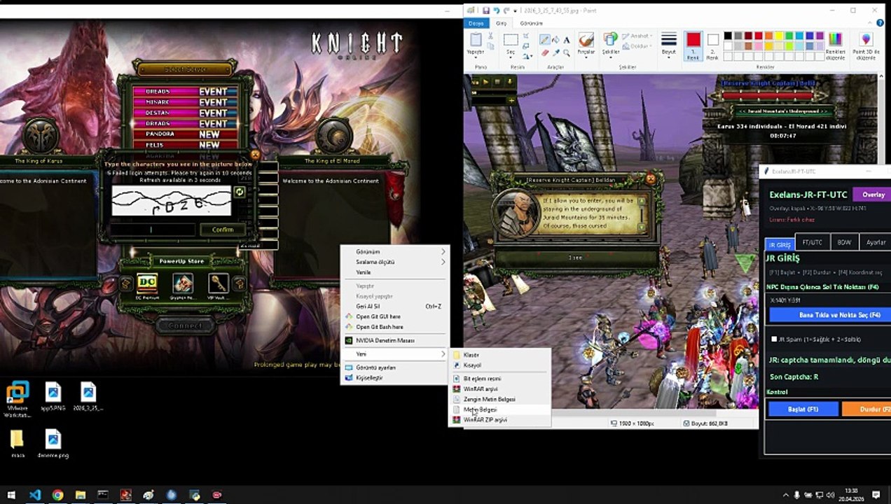Open the Dosya menu in Paint

pyautogui.click(x=477, y=23)
